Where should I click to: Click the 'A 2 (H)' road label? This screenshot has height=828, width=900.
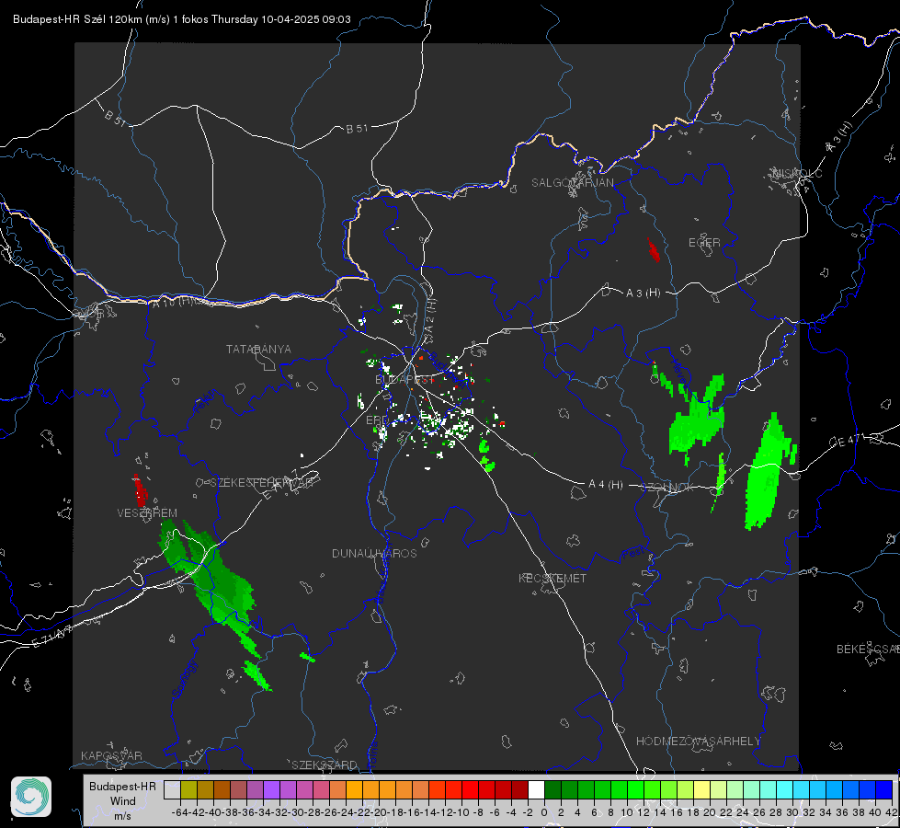pos(430,316)
